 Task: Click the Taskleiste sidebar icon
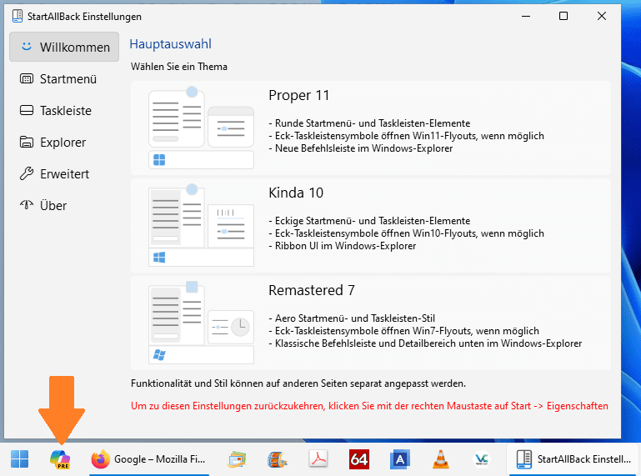click(x=27, y=110)
